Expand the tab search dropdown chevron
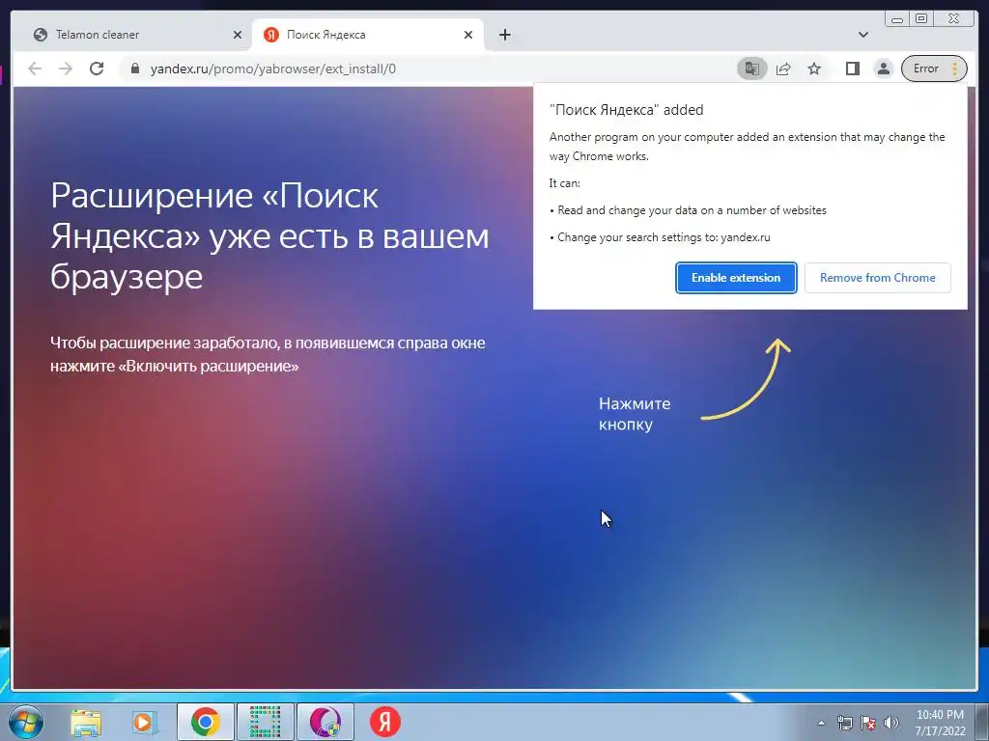Screen dimensions: 989x741 (x=863, y=35)
